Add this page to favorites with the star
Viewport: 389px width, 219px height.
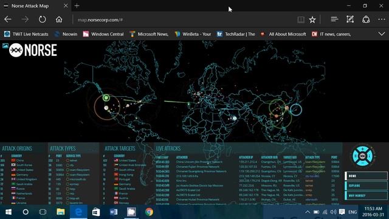[x=312, y=19]
